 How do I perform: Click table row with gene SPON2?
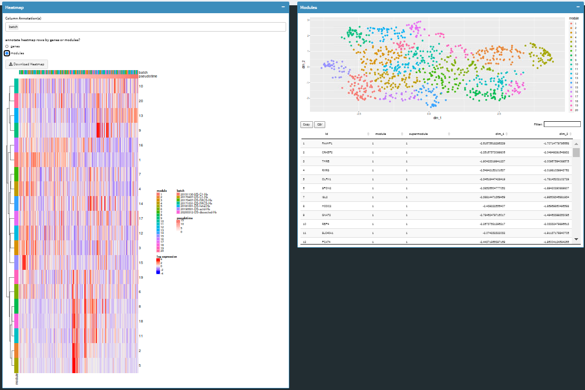pyautogui.click(x=437, y=188)
